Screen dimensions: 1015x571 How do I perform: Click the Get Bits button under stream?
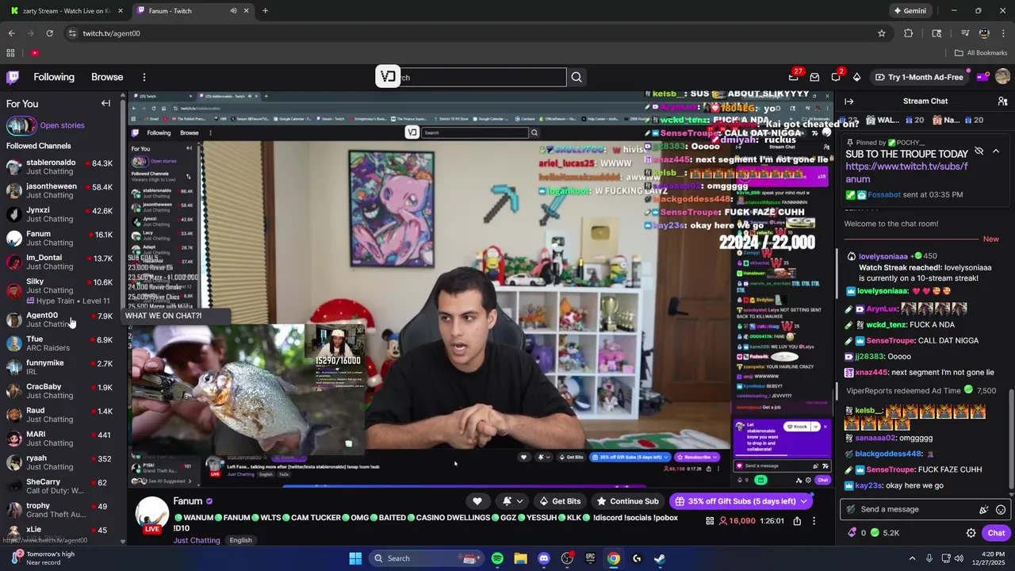[x=560, y=501]
